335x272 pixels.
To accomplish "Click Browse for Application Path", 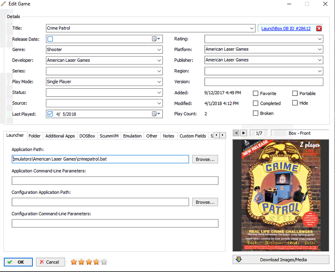I will (205, 159).
